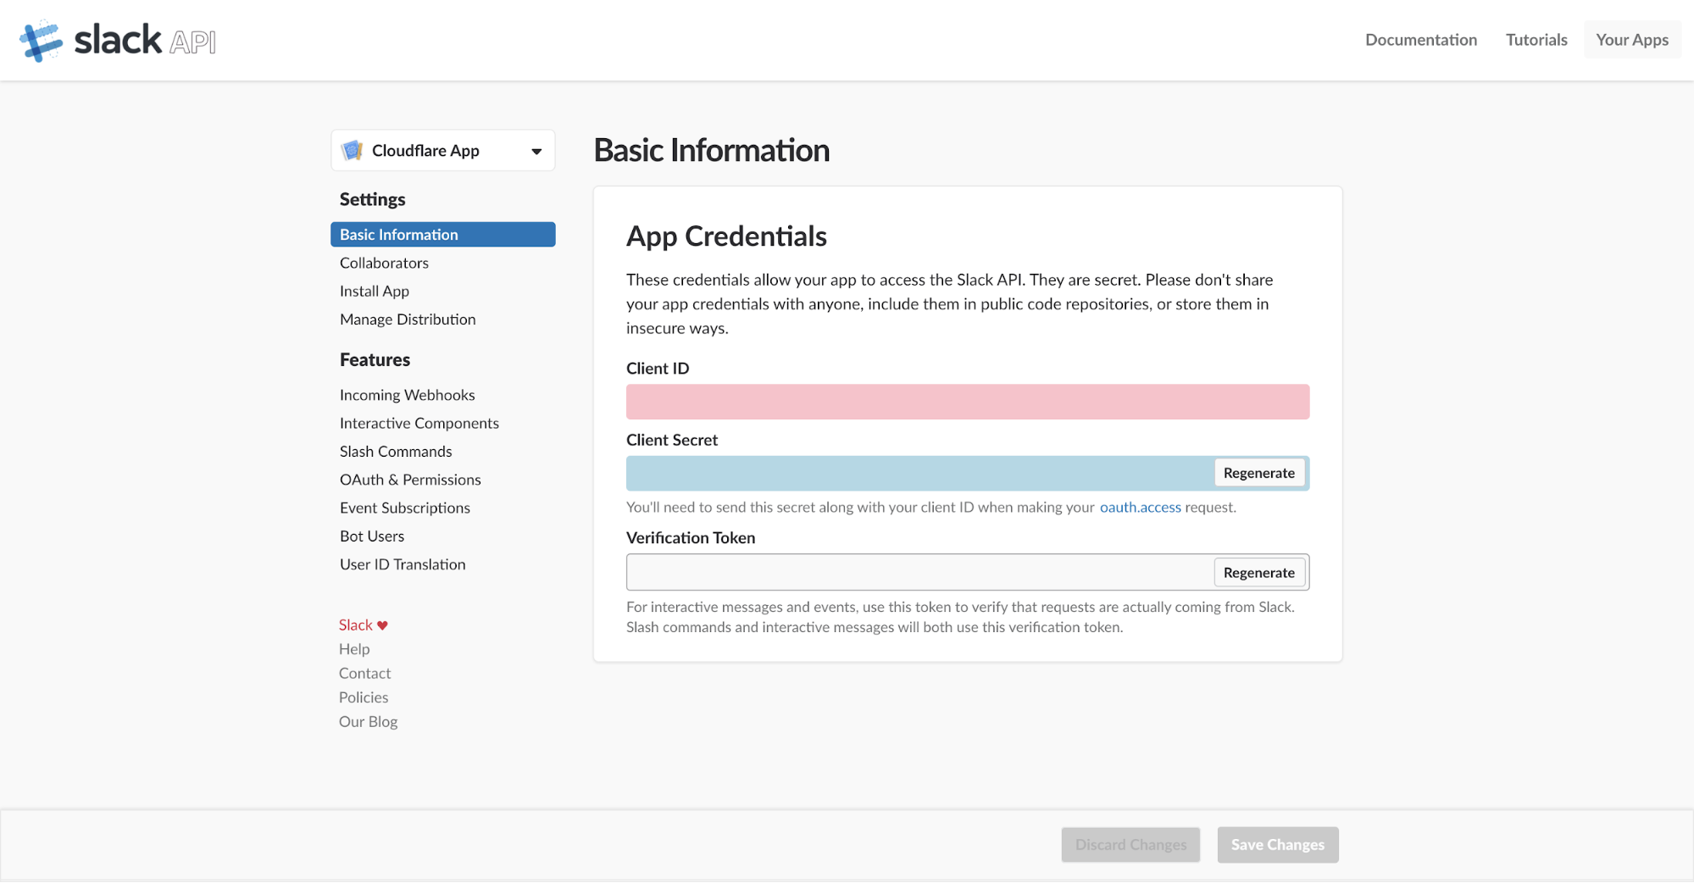
Task: Open Event Subscriptions feature
Action: pyautogui.click(x=405, y=508)
